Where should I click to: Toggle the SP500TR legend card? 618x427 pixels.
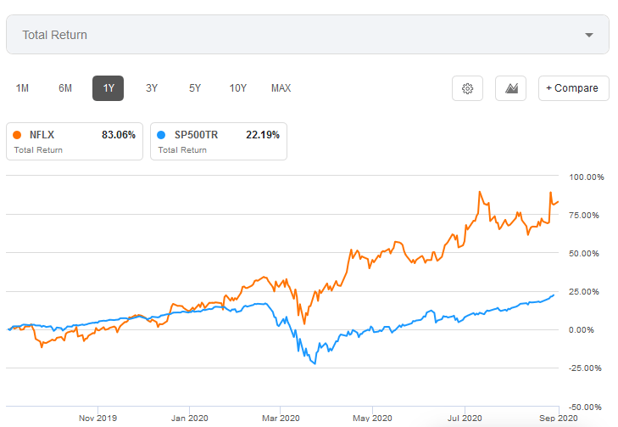(218, 142)
